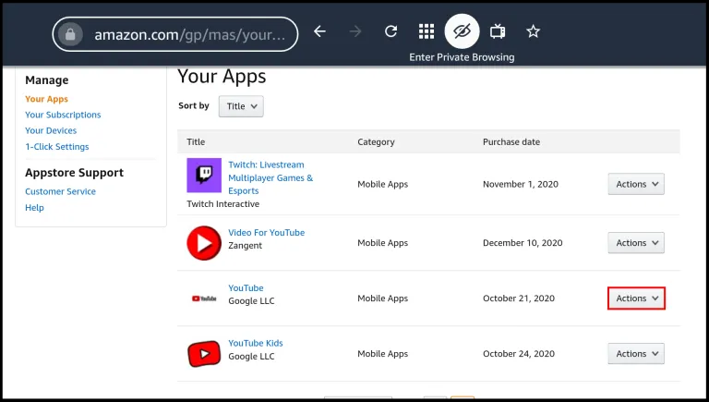709x402 pixels.
Task: Open the Sort by Title dropdown
Action: 241,106
